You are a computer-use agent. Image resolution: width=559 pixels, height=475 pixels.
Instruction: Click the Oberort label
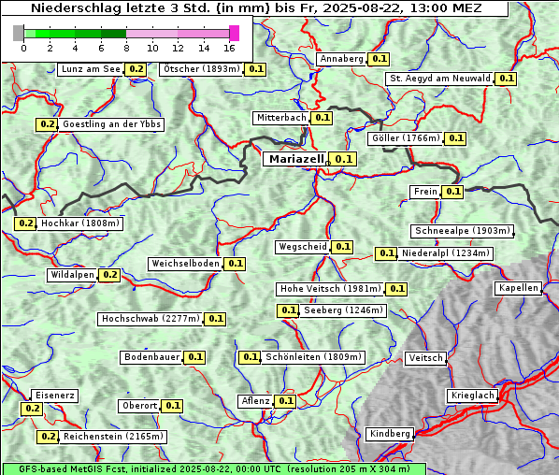point(139,406)
